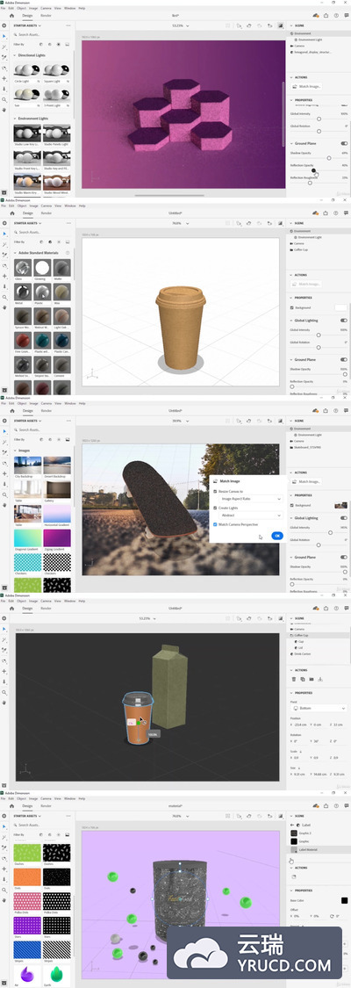351x988 pixels.
Task: Select the Magic Wand tool in hexagon-scene window
Action: point(4,47)
